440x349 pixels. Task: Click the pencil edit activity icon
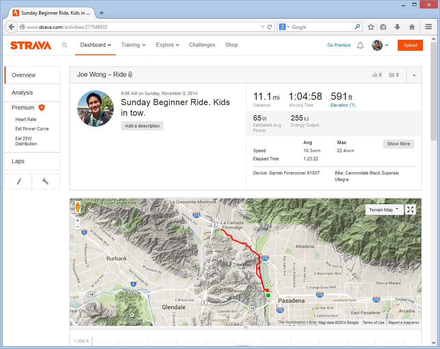pos(18,181)
